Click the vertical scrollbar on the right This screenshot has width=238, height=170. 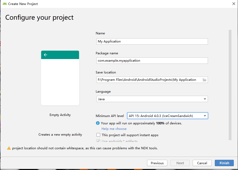click(230, 84)
